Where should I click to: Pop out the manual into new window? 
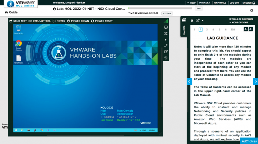[198, 20]
